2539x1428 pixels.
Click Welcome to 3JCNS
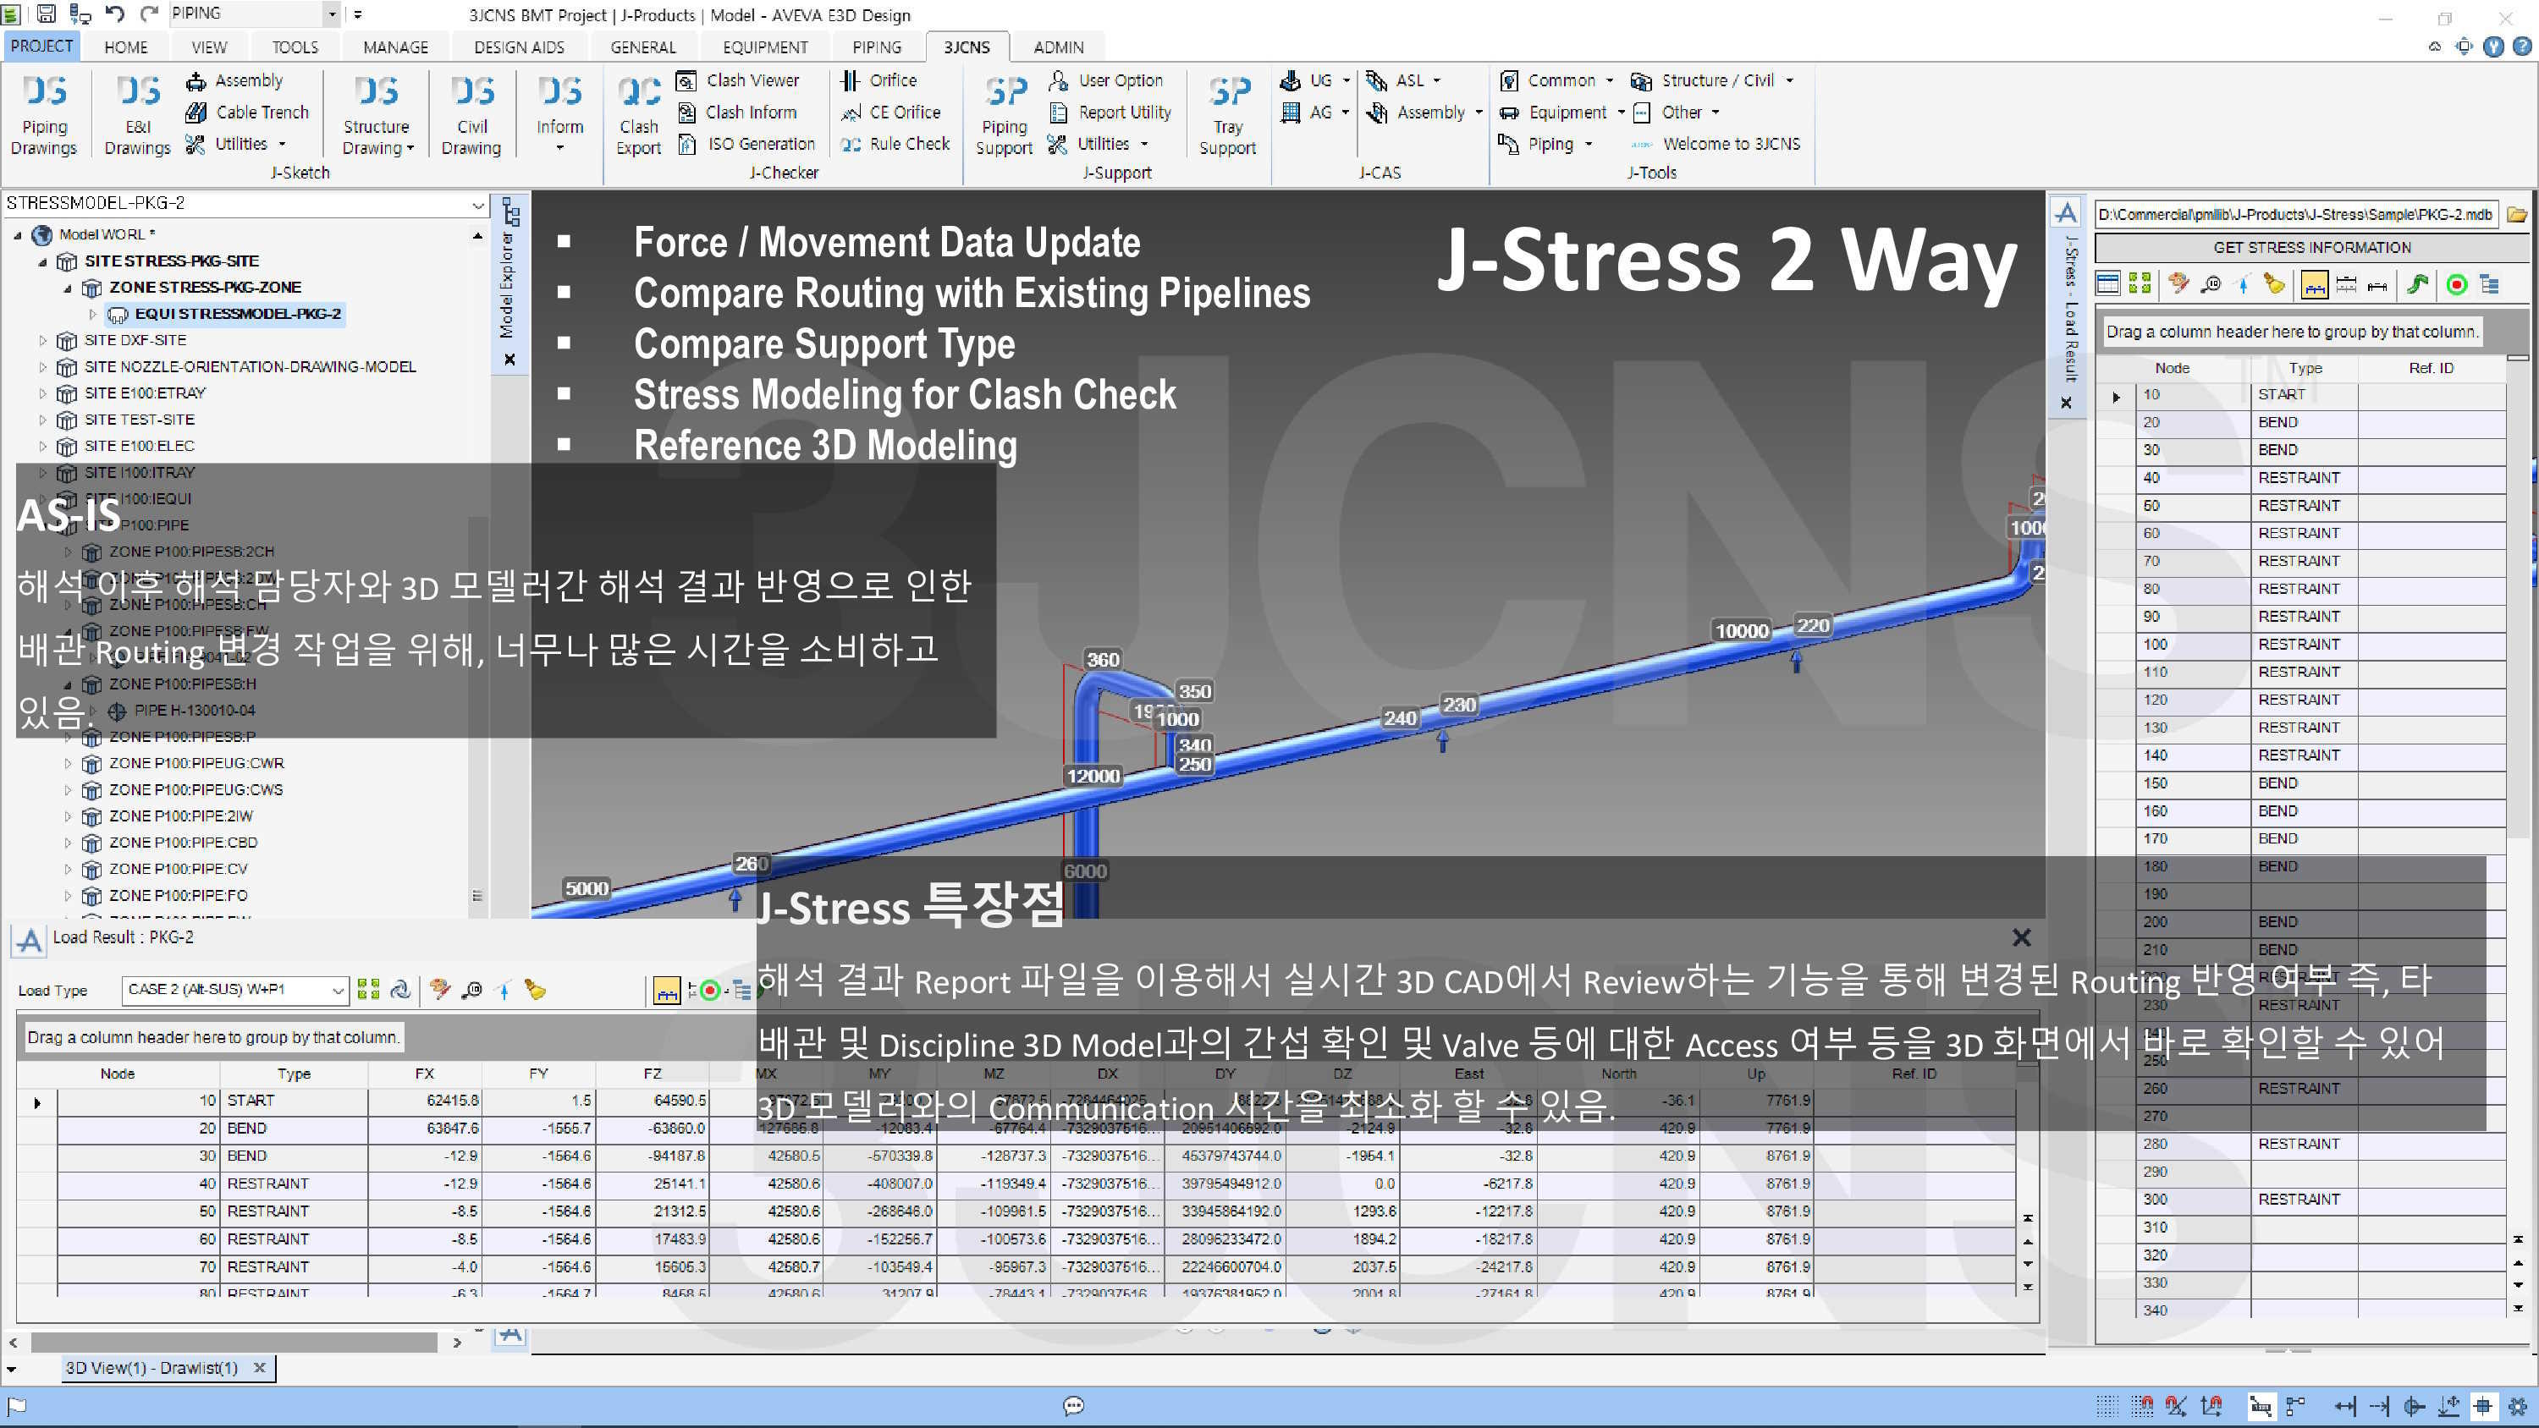1715,144
